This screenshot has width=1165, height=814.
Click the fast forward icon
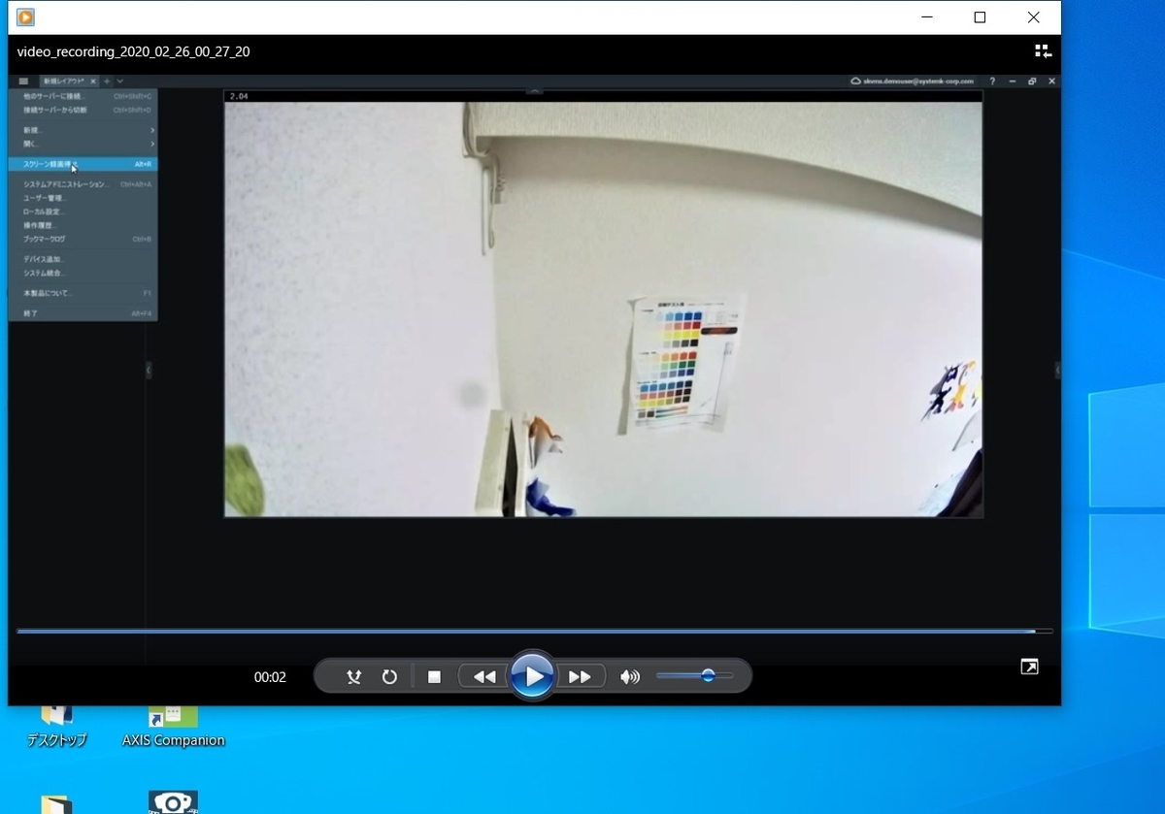coord(580,676)
